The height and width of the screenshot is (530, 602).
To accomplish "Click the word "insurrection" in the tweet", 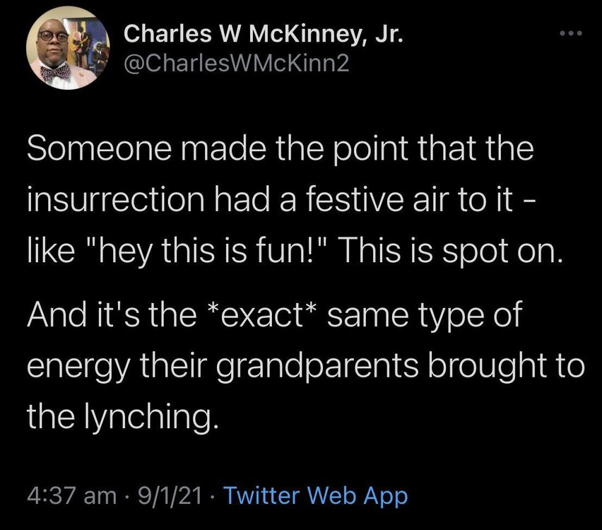I will tap(116, 200).
